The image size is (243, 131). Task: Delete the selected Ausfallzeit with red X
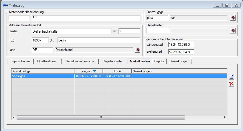tap(232, 84)
